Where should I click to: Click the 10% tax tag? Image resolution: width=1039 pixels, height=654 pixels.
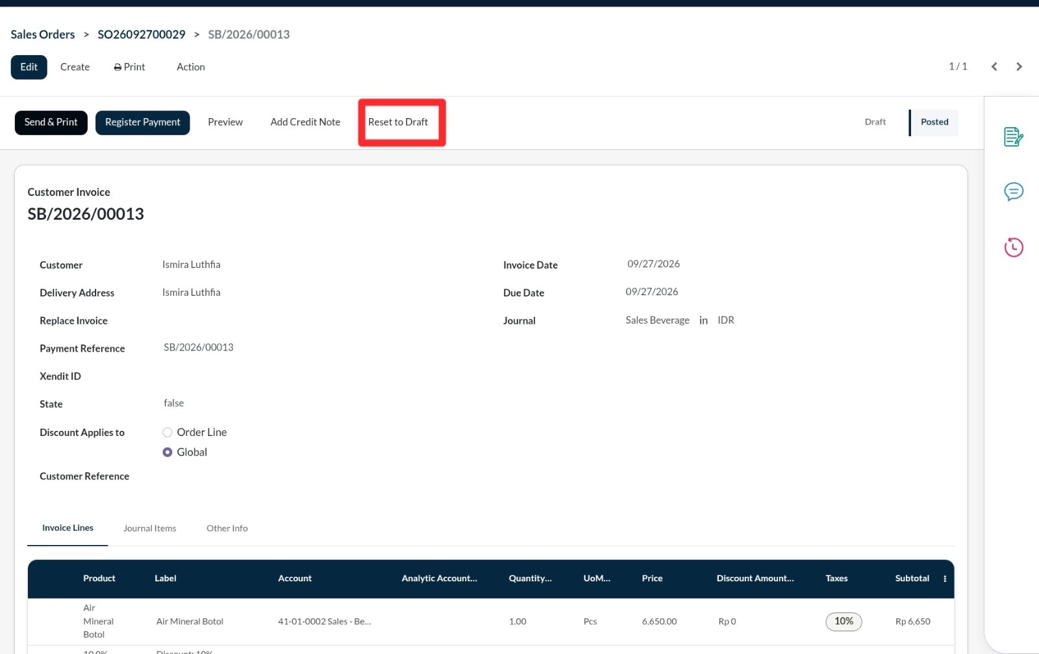click(844, 622)
